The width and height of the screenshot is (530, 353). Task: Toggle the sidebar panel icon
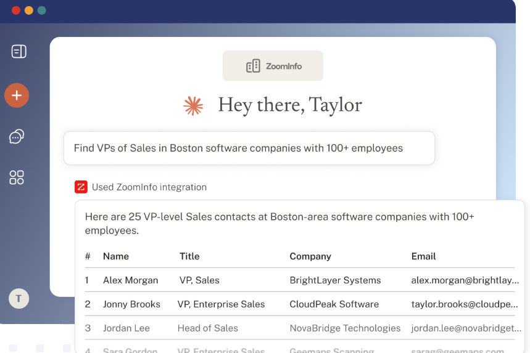pyautogui.click(x=19, y=52)
